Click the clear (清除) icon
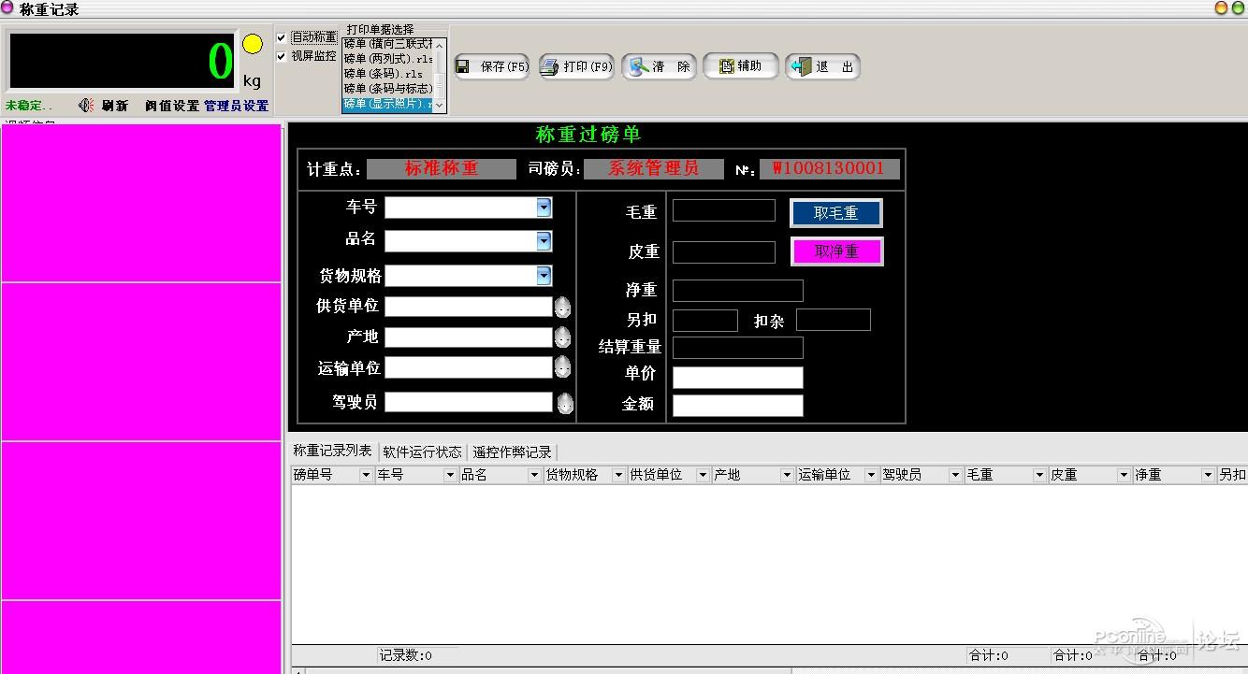 (639, 66)
